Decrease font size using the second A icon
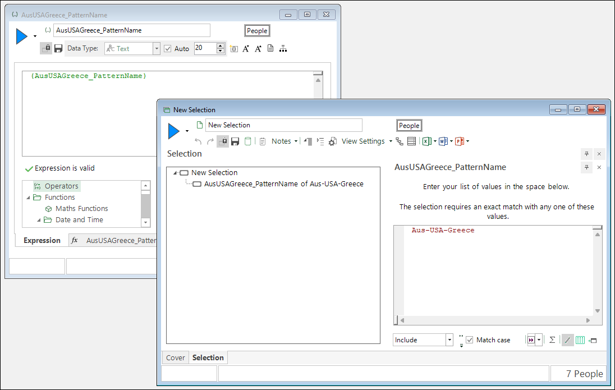This screenshot has width=615, height=390. click(x=258, y=49)
